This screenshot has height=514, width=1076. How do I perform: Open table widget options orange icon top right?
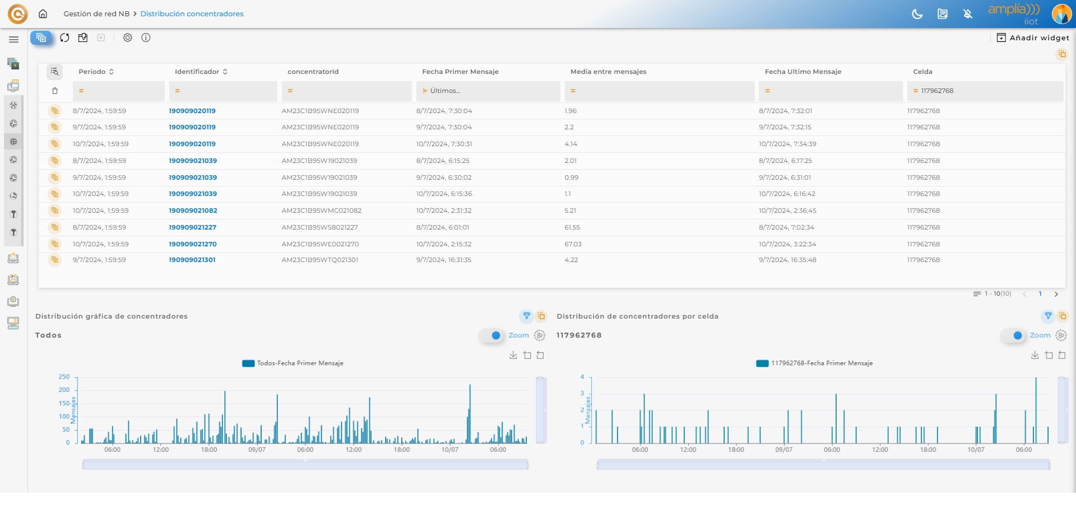[x=1062, y=54]
